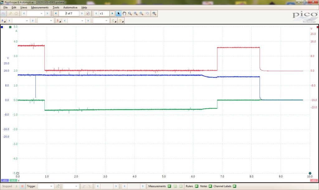This screenshot has width=319, height=190.
Task: Click the red channel B axis marker
Action: click(x=317, y=27)
